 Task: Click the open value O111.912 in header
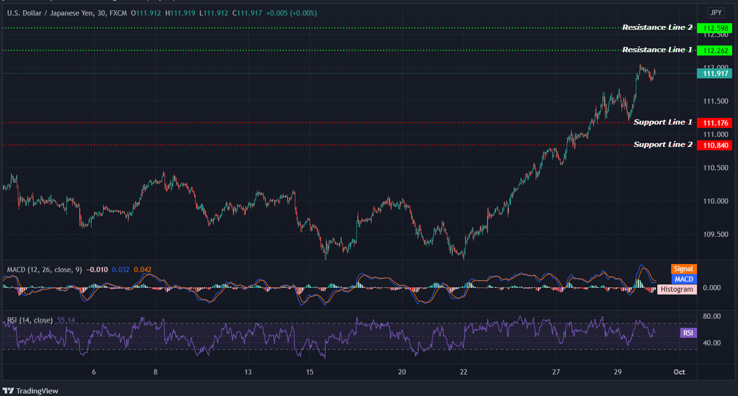(x=146, y=13)
